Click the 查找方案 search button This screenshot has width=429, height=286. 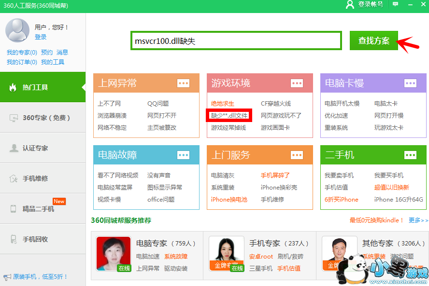coord(373,41)
